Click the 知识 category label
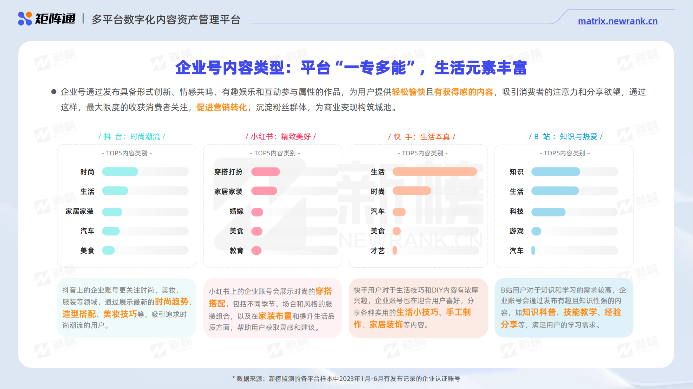Viewport: 693px width, 389px height. point(517,172)
